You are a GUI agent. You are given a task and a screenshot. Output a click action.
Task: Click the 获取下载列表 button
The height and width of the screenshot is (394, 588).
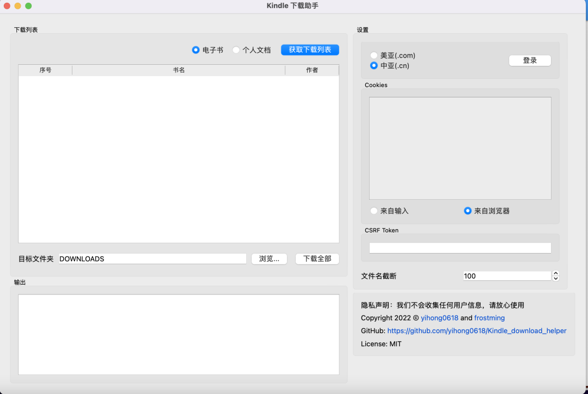pos(310,50)
